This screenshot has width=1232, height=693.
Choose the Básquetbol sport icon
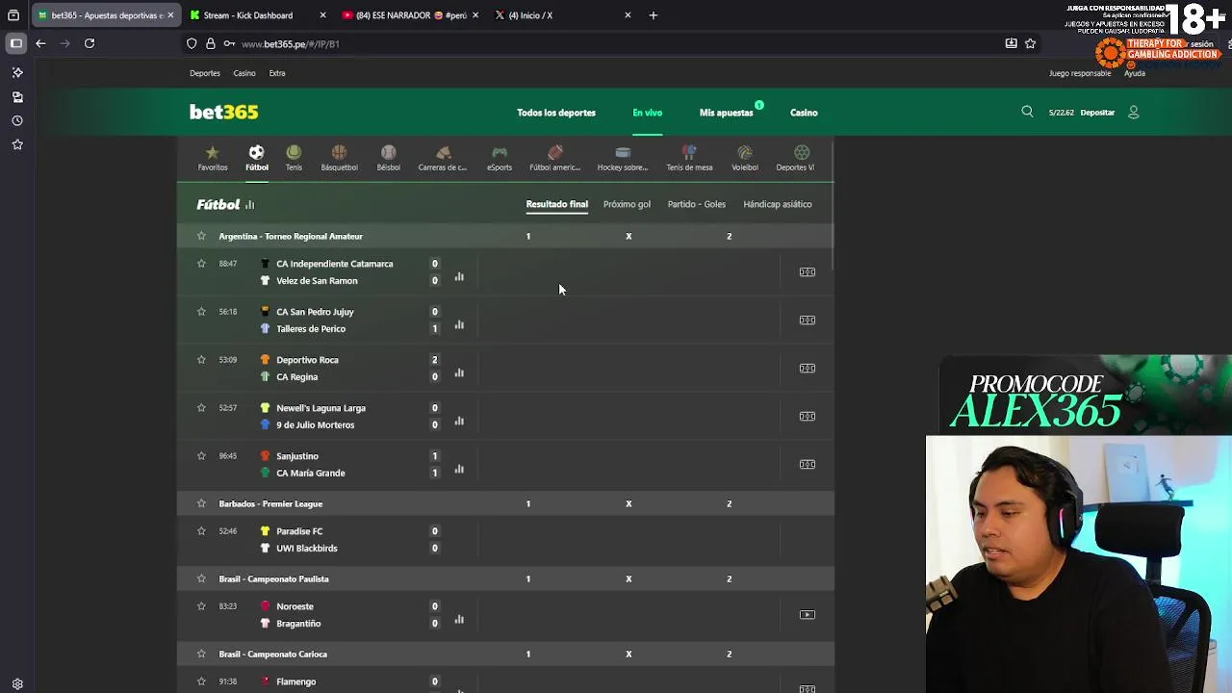[339, 158]
